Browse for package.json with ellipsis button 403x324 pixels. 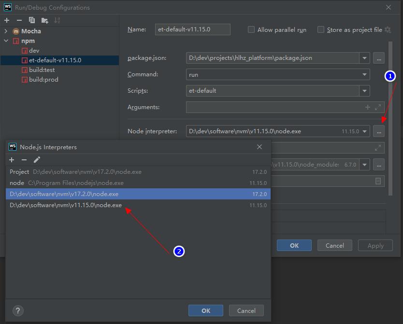point(379,58)
